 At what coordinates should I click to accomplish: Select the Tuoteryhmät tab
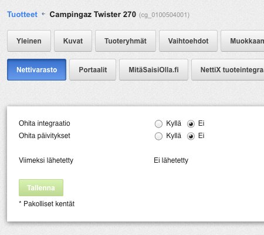(x=126, y=41)
